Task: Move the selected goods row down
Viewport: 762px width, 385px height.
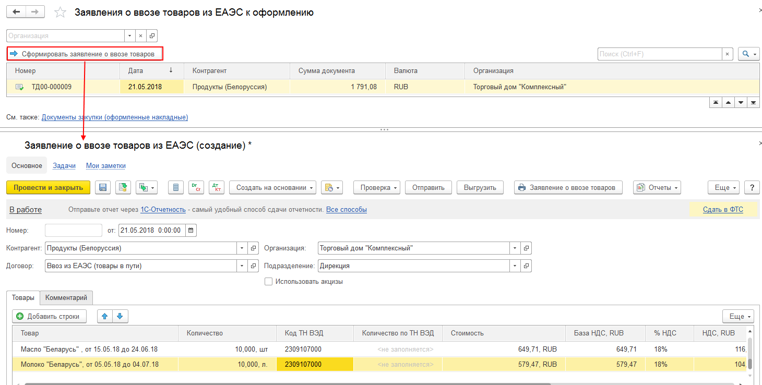Action: [121, 316]
